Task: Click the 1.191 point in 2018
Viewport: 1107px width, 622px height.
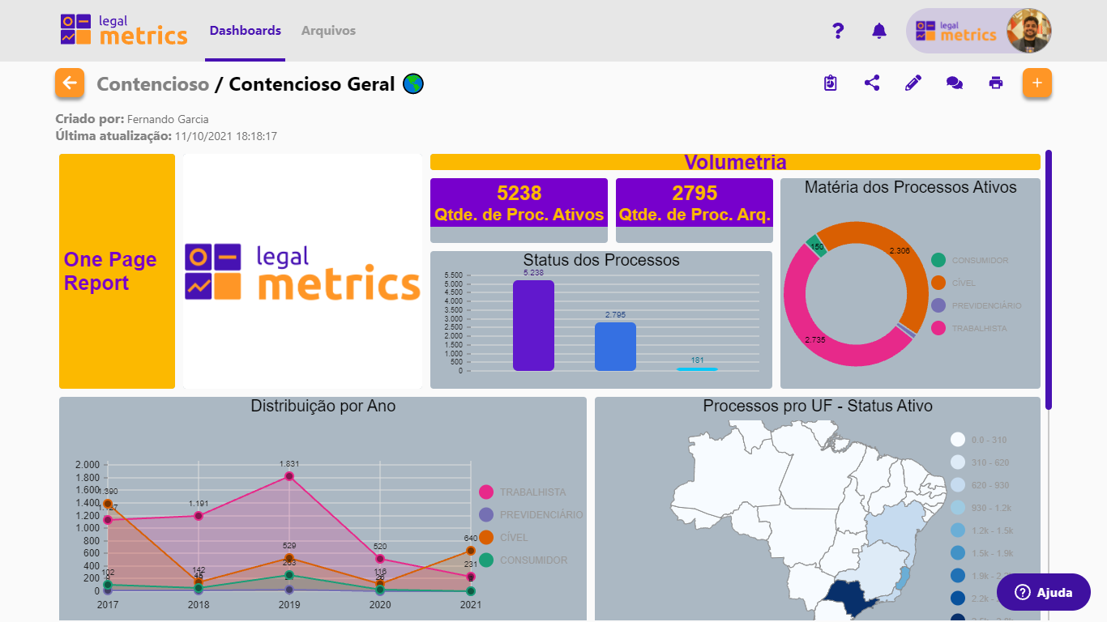Action: point(199,516)
